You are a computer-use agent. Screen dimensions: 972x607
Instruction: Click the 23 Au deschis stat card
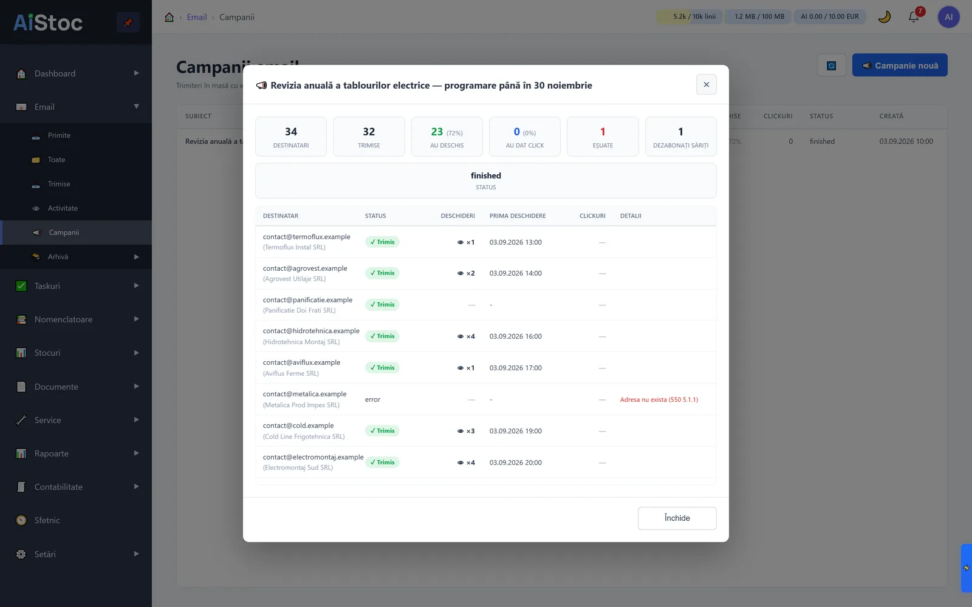[x=447, y=137]
